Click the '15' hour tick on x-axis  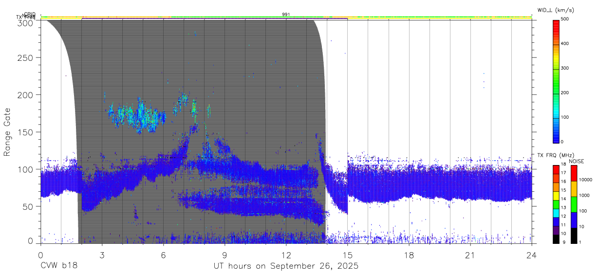(348, 255)
